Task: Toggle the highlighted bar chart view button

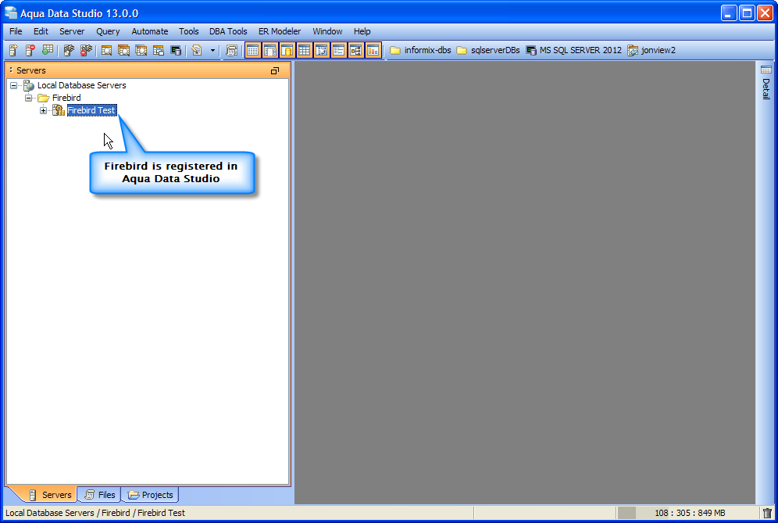Action: click(373, 50)
